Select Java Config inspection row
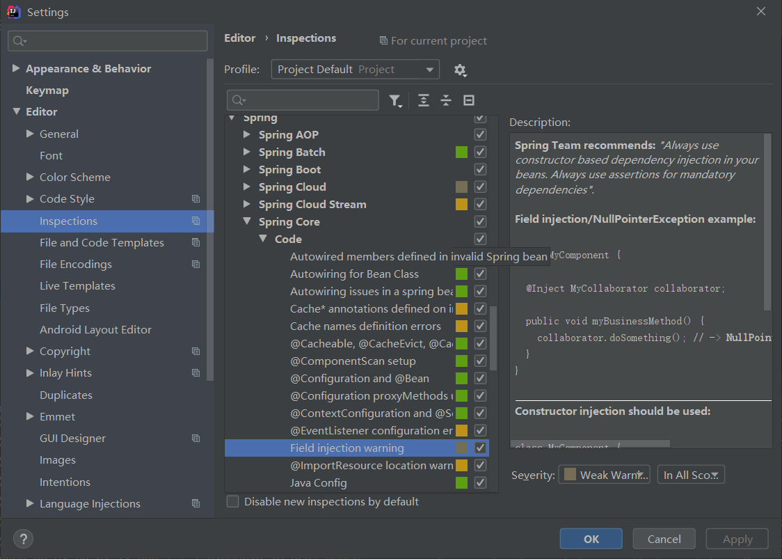Image resolution: width=782 pixels, height=559 pixels. tap(357, 483)
